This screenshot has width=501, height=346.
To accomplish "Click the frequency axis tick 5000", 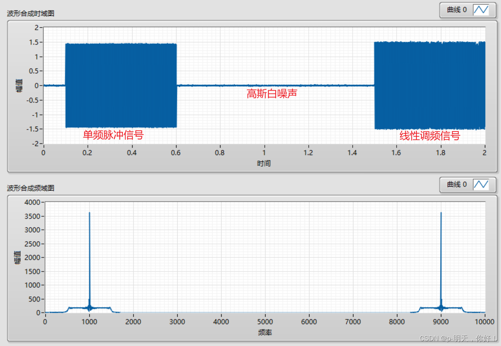I will click(265, 322).
